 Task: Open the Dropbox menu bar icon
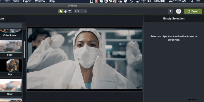click(120, 1)
